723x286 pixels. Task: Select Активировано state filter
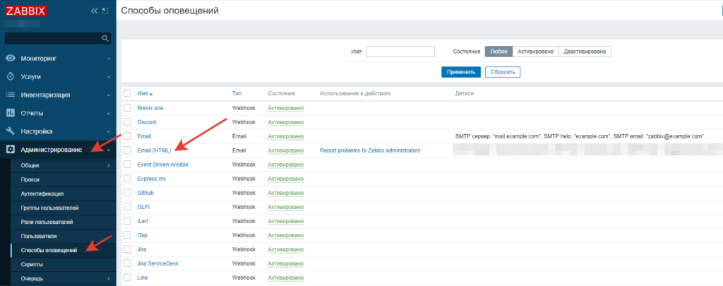535,52
